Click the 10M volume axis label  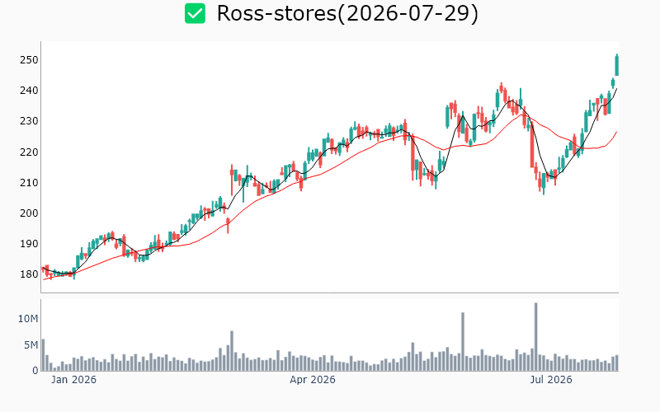pyautogui.click(x=28, y=319)
